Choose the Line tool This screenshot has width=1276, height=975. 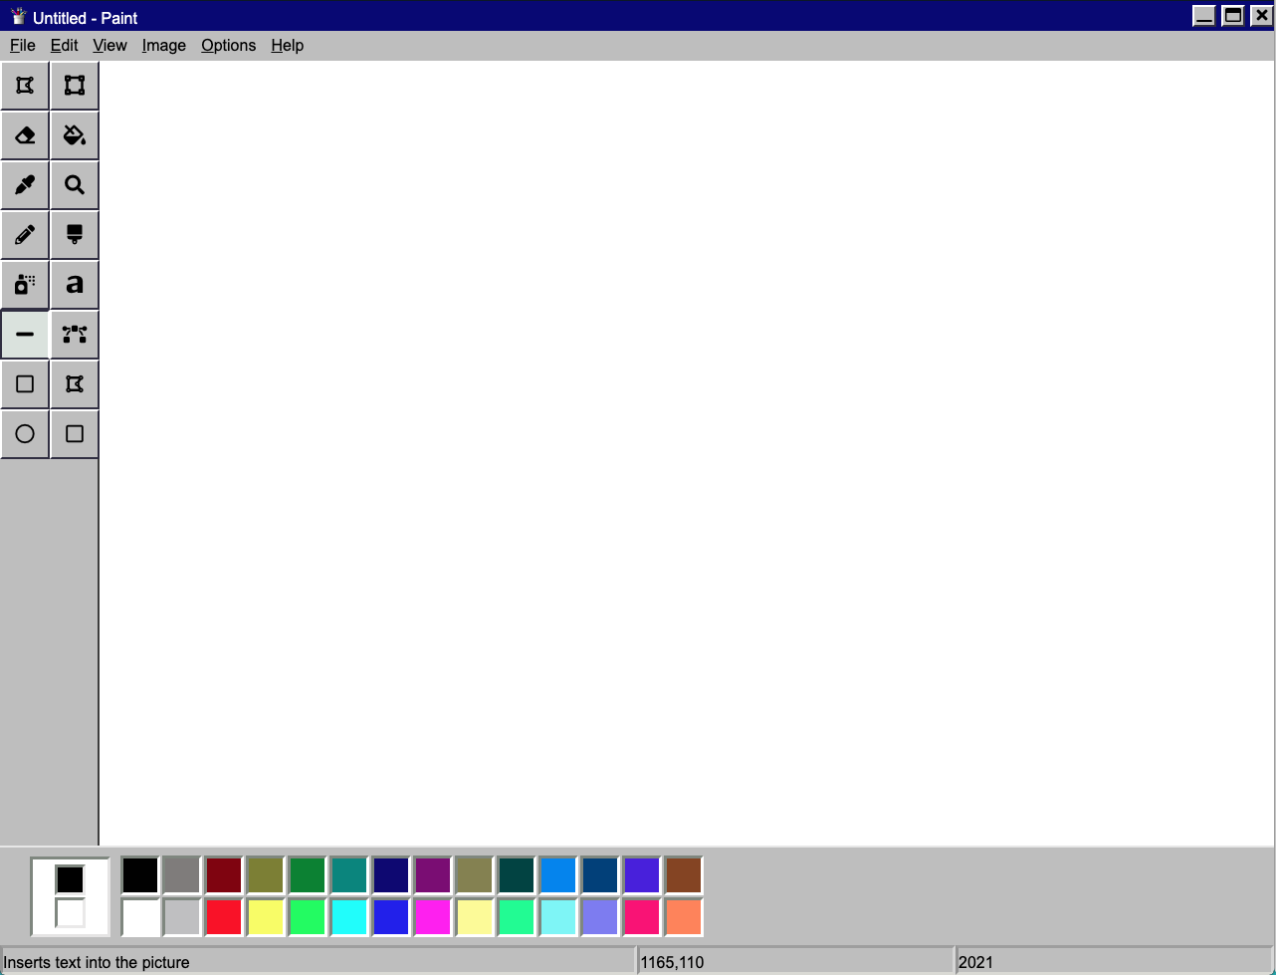click(x=25, y=335)
